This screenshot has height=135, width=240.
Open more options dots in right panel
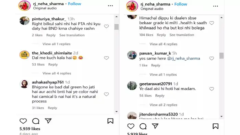[x=216, y=6]
